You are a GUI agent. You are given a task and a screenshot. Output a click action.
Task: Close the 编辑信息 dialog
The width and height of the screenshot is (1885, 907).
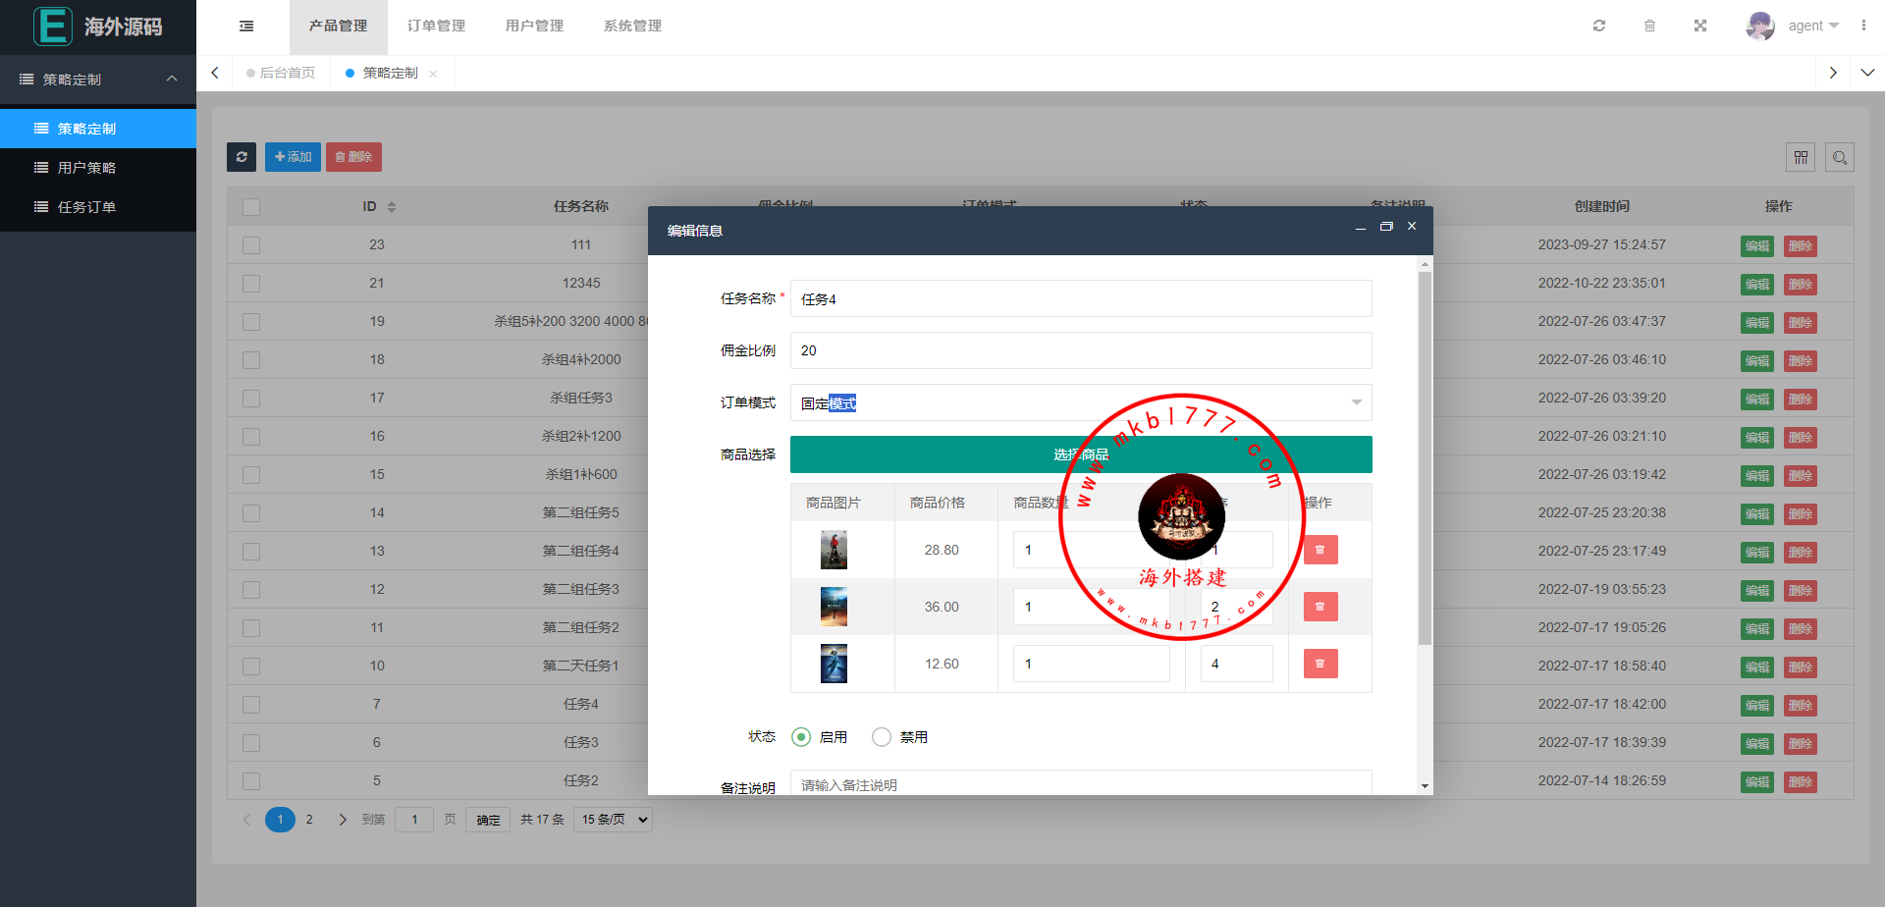tap(1412, 226)
